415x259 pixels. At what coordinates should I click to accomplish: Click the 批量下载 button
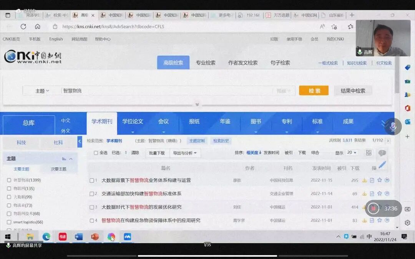click(157, 153)
